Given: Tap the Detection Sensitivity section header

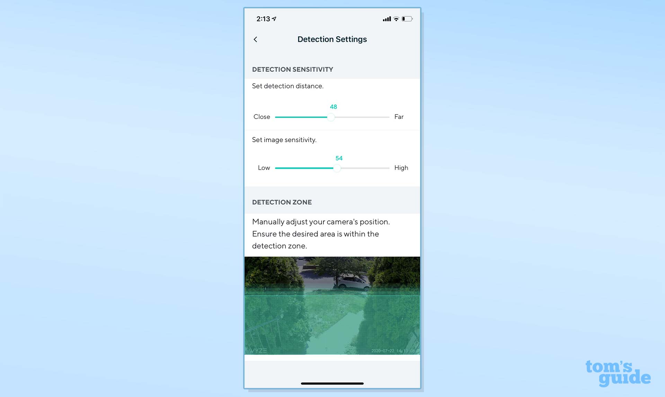Looking at the screenshot, I should (x=292, y=69).
